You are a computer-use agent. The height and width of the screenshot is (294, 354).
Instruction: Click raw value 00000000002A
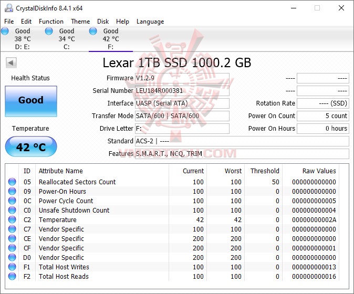point(314,220)
